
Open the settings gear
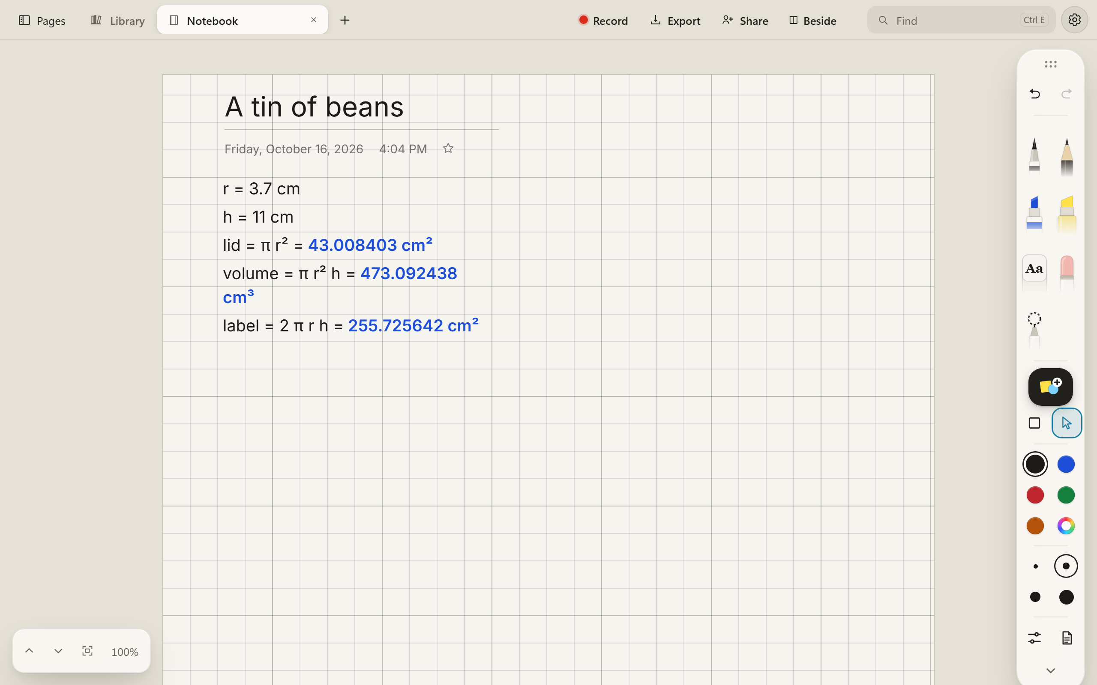[x=1074, y=20]
